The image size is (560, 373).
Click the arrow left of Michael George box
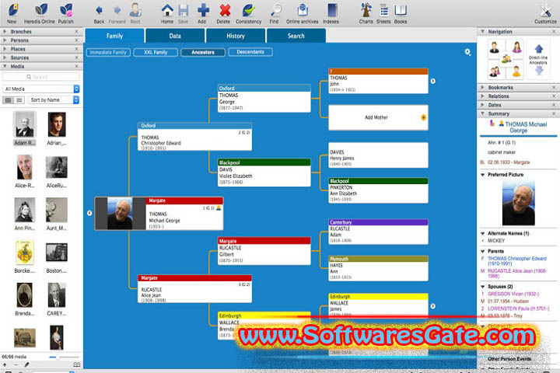point(89,213)
